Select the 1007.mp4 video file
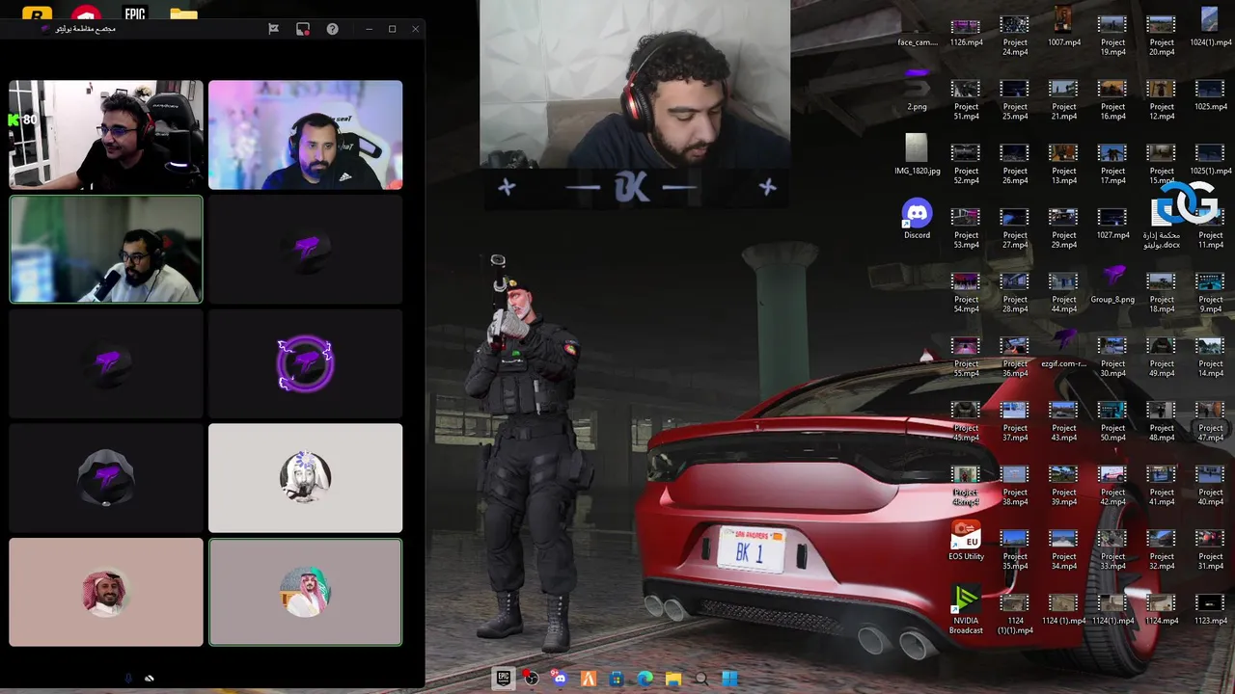Screen dimensions: 1235x694 tap(1063, 27)
